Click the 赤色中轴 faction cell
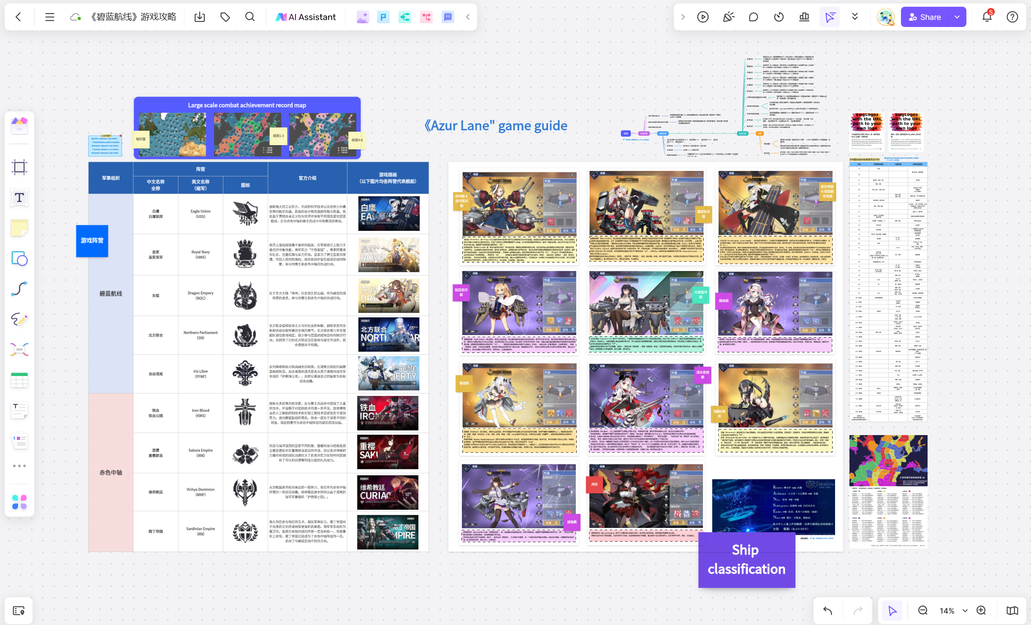This screenshot has width=1031, height=625. 111,473
